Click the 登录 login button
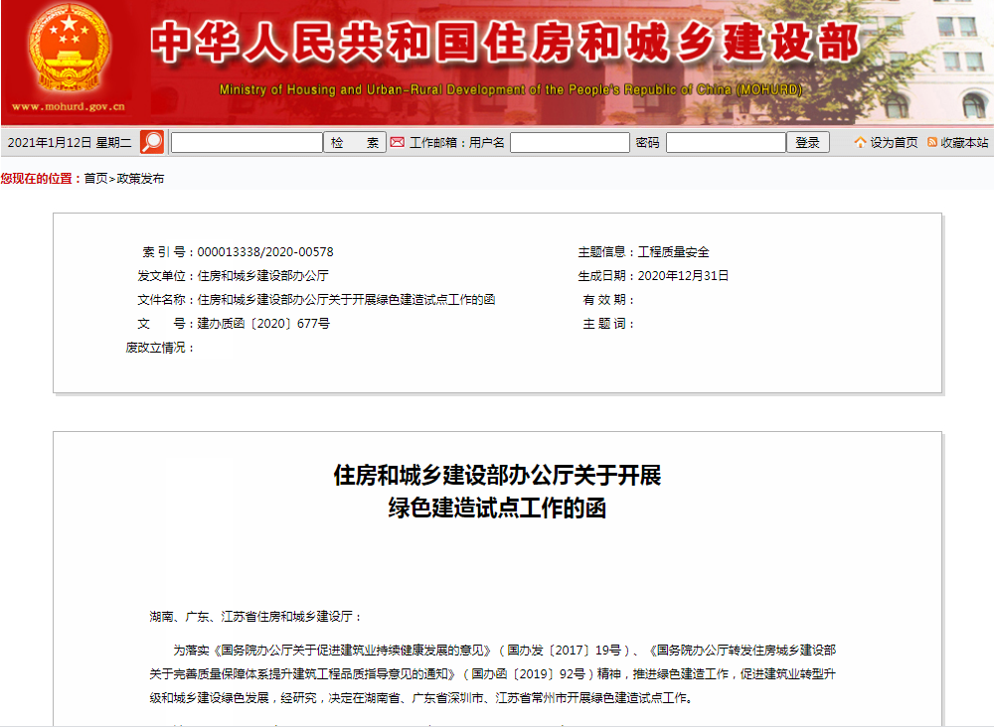The height and width of the screenshot is (727, 994). point(807,142)
